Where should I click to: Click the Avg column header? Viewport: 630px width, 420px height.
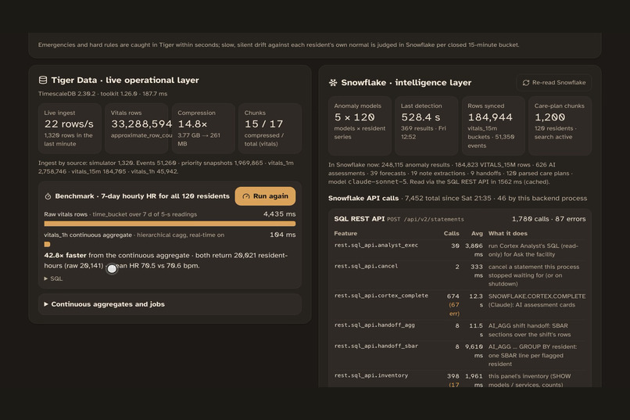(477, 234)
